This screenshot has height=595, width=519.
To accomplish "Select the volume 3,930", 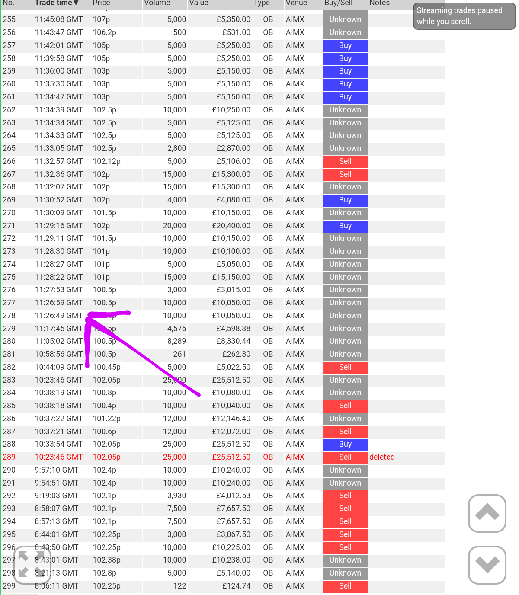I will click(177, 496).
